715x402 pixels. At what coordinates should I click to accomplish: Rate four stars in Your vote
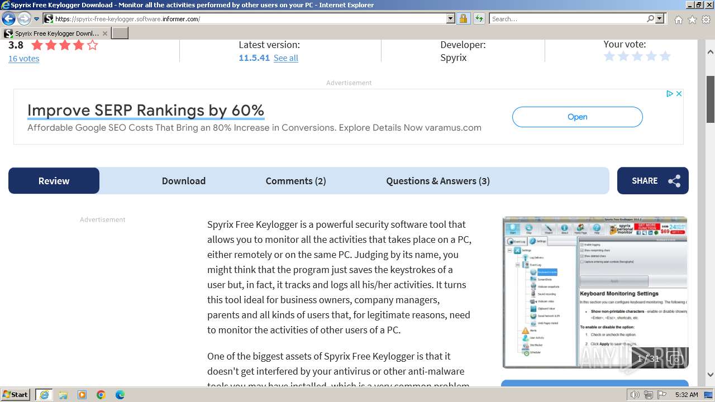[x=651, y=56]
